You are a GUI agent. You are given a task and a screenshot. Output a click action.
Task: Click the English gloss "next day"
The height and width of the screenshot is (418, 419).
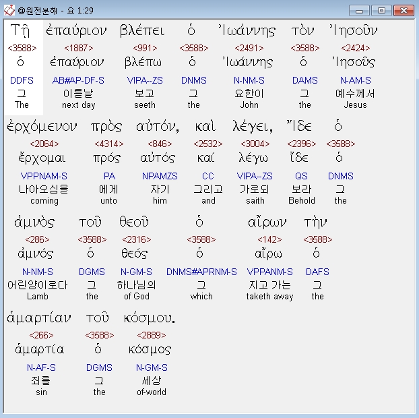[79, 105]
